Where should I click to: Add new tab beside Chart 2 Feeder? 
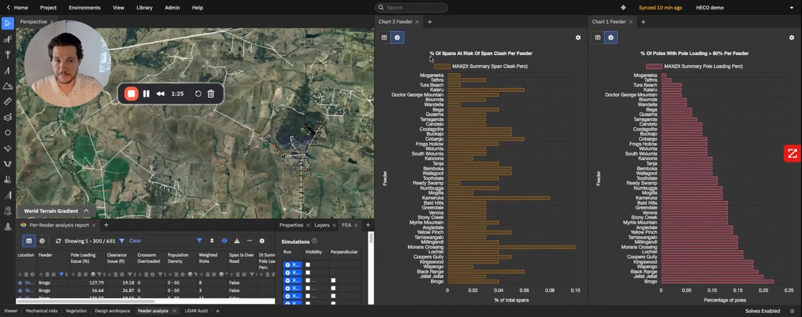[430, 22]
